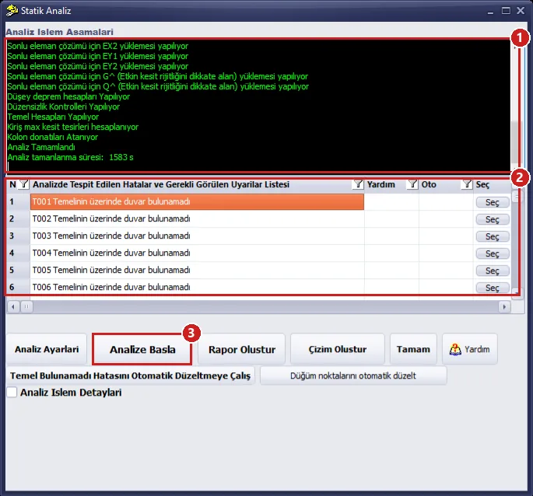533x496 pixels.
Task: Maximize the Statik Analiz window
Action: 506,11
